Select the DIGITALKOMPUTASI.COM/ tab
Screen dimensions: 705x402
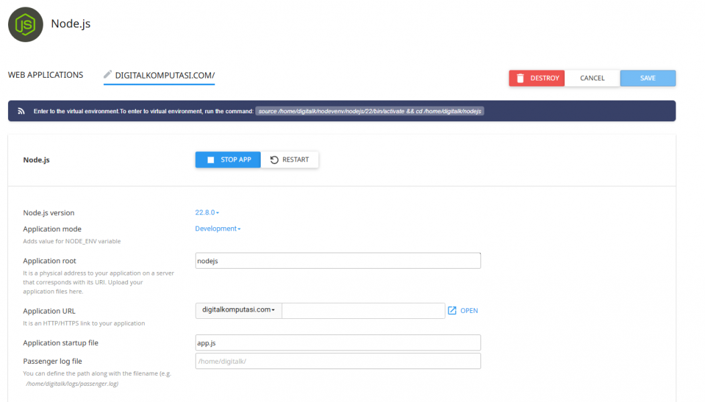tap(165, 76)
